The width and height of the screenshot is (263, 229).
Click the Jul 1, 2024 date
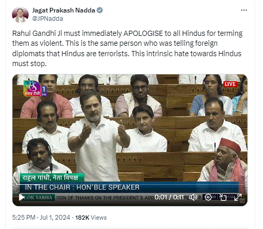pos(55,218)
